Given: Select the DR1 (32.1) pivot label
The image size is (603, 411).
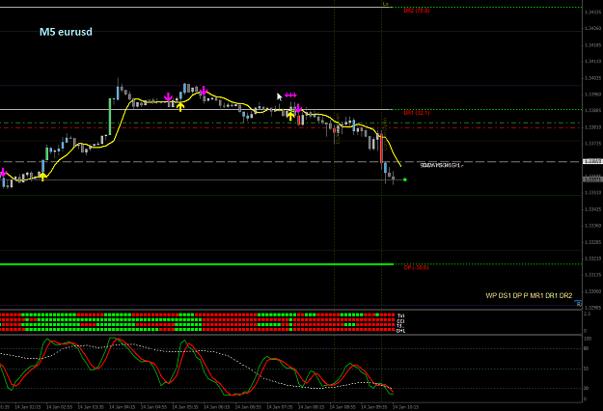Looking at the screenshot, I should [x=417, y=113].
